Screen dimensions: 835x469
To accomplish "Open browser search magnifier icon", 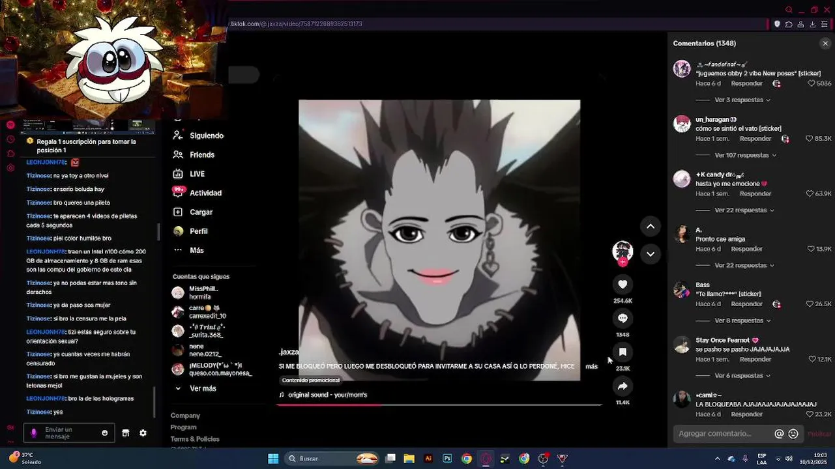I will pos(789,10).
